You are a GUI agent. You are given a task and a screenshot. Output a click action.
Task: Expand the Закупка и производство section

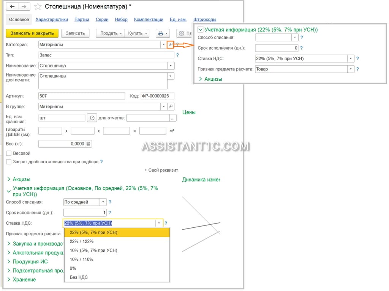[x=35, y=244]
